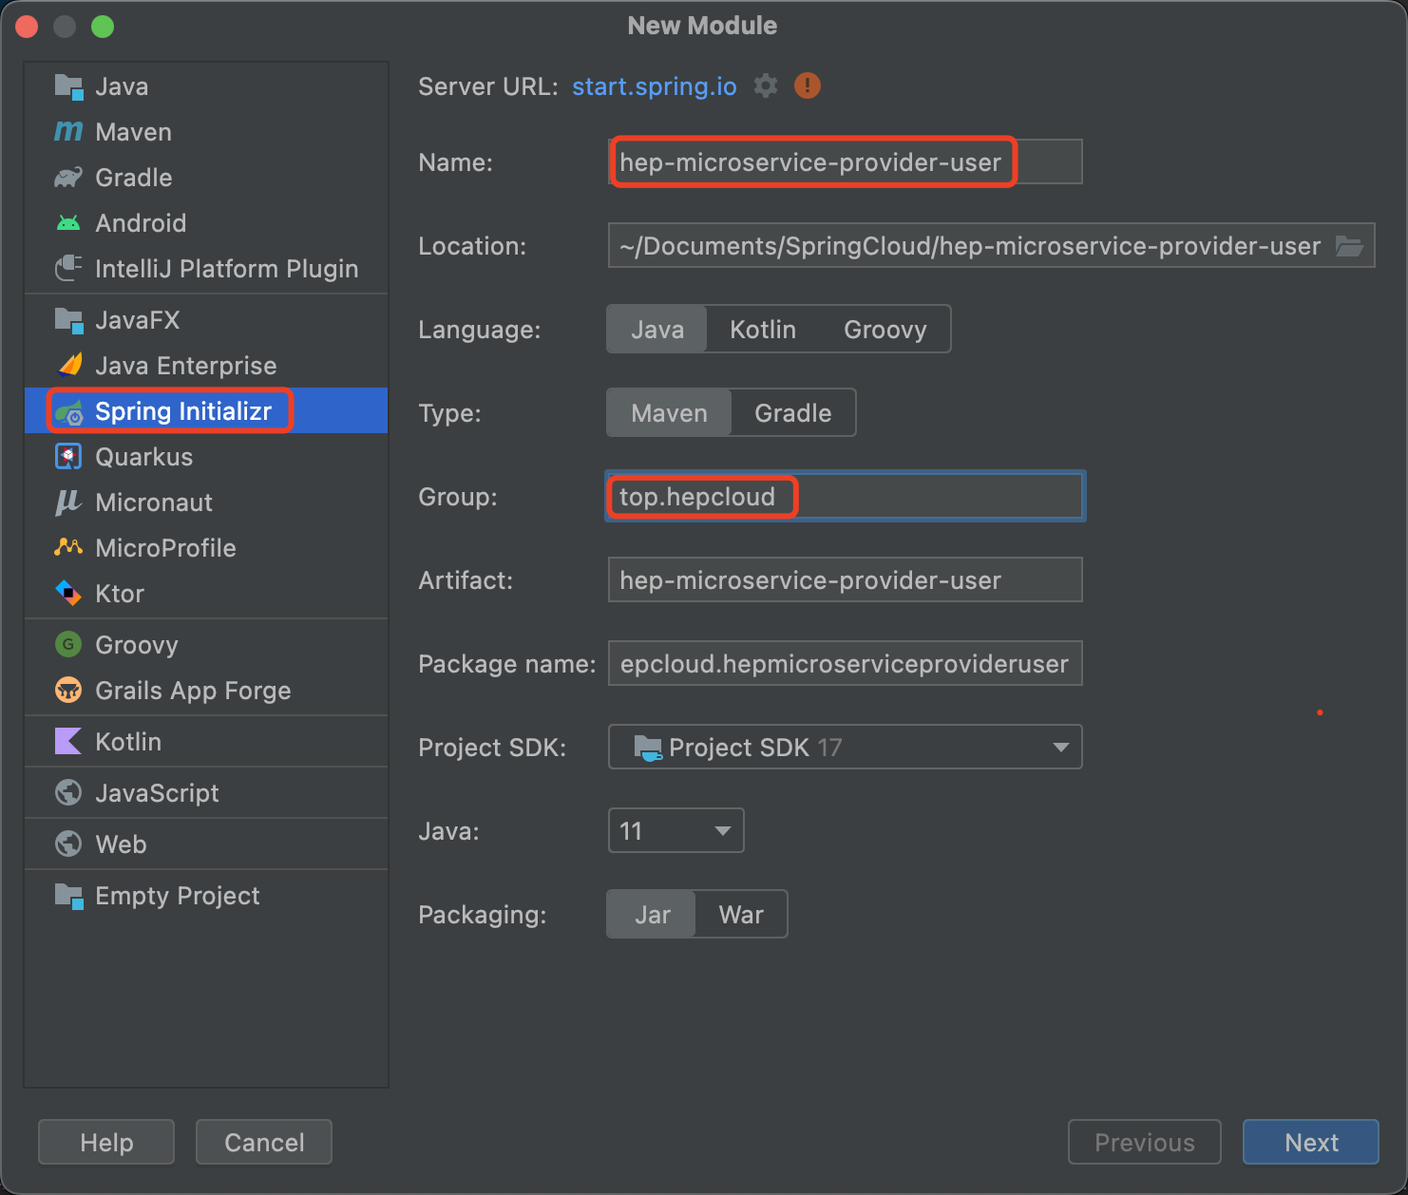1408x1195 pixels.
Task: Click the Ktor icon in the sidebar
Action: [x=68, y=594]
